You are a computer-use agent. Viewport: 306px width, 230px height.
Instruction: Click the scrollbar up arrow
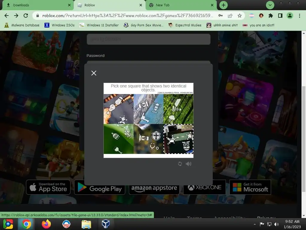click(x=304, y=33)
